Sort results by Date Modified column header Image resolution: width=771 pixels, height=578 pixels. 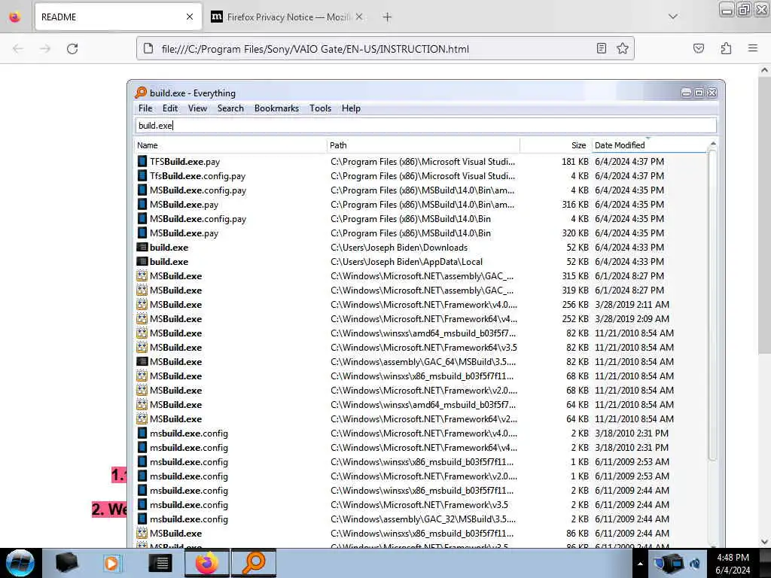click(x=649, y=145)
